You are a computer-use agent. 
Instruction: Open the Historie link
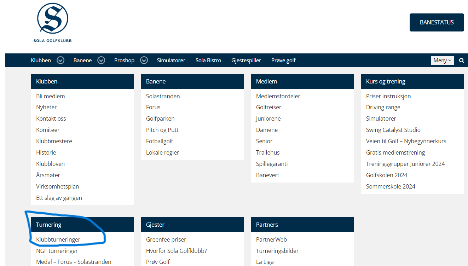46,152
